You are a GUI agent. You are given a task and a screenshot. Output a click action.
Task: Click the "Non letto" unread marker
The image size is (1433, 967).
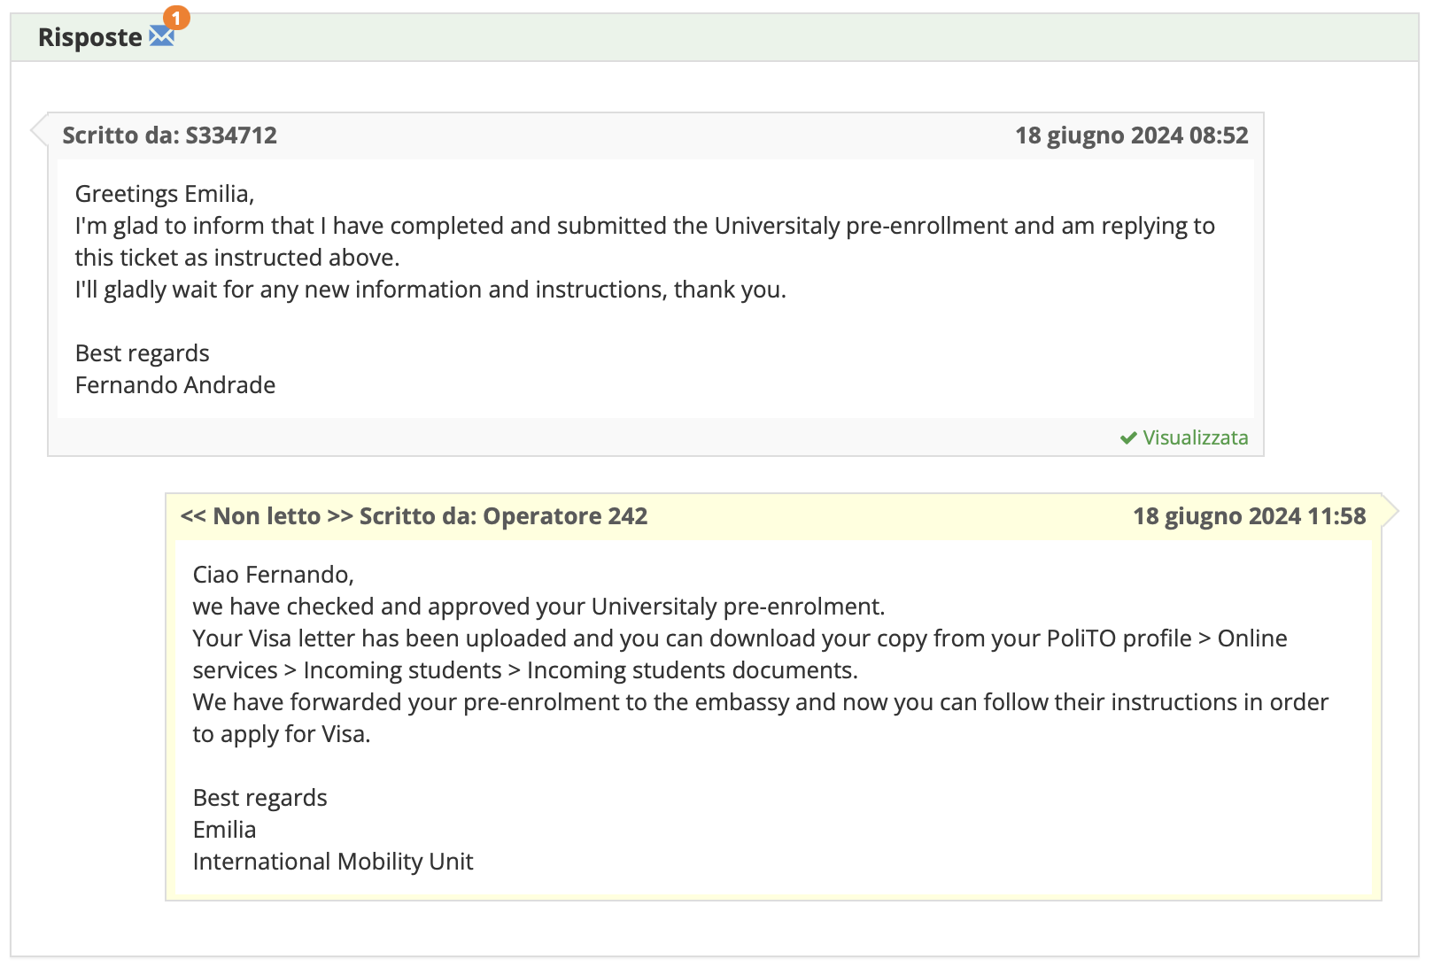[267, 516]
